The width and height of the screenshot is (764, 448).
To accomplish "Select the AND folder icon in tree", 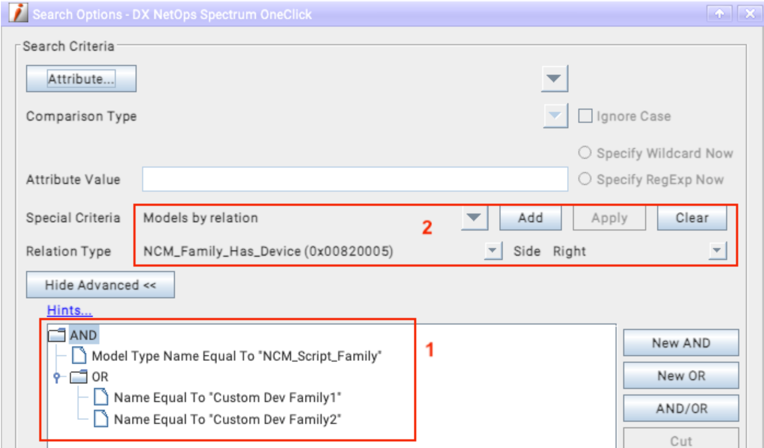I will coord(57,335).
